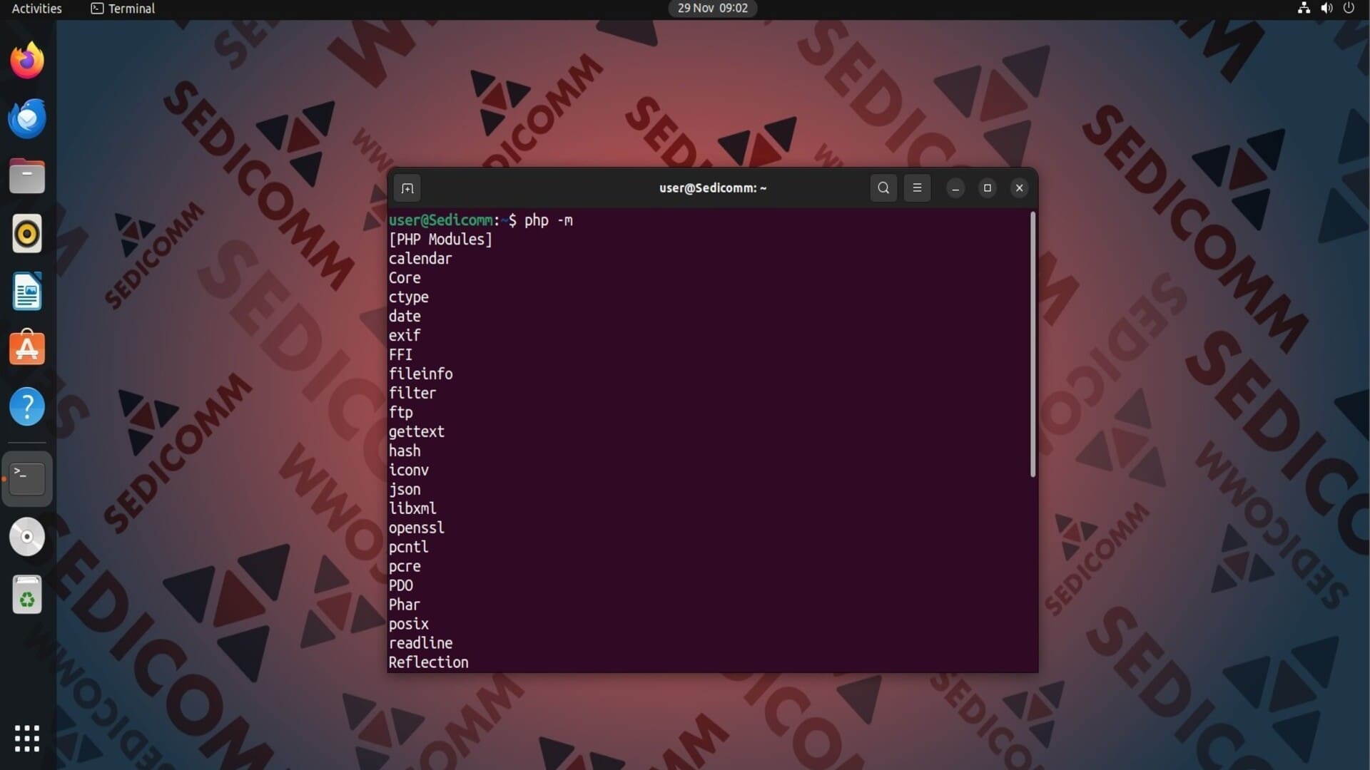Select the Terminal icon in the dock
This screenshot has width=1370, height=770.
pos(27,478)
